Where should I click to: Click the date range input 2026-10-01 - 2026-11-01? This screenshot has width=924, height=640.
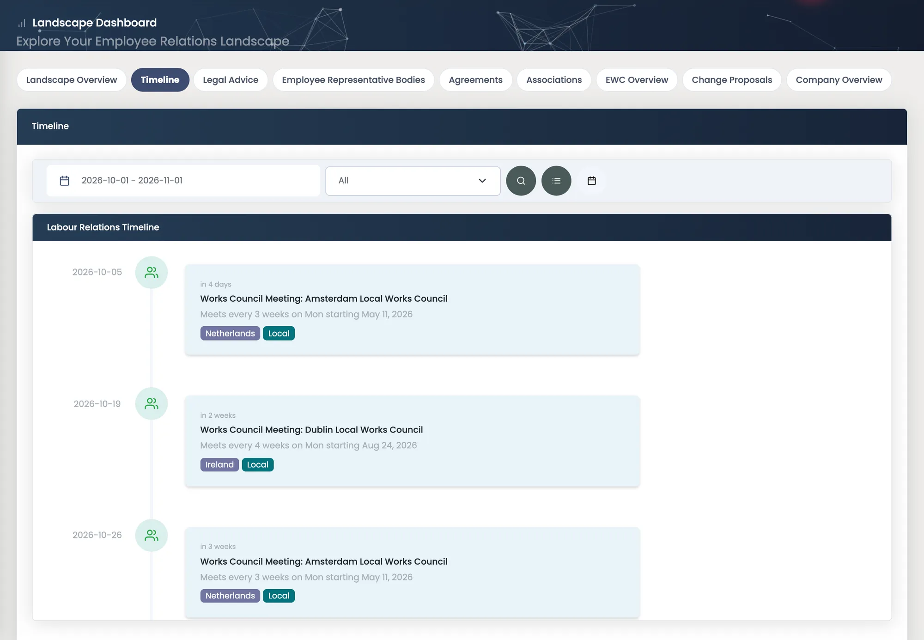[183, 181]
